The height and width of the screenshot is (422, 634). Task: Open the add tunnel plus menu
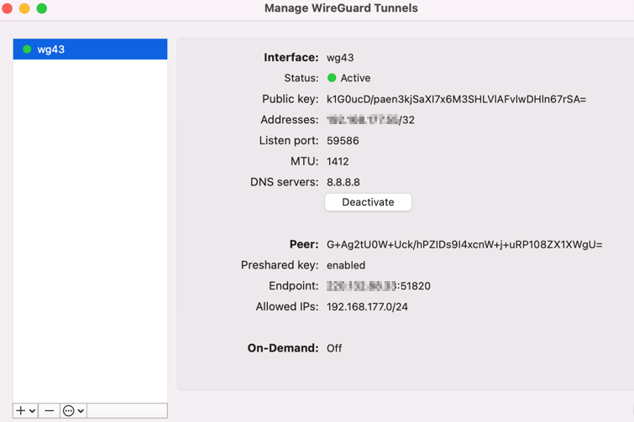point(25,411)
